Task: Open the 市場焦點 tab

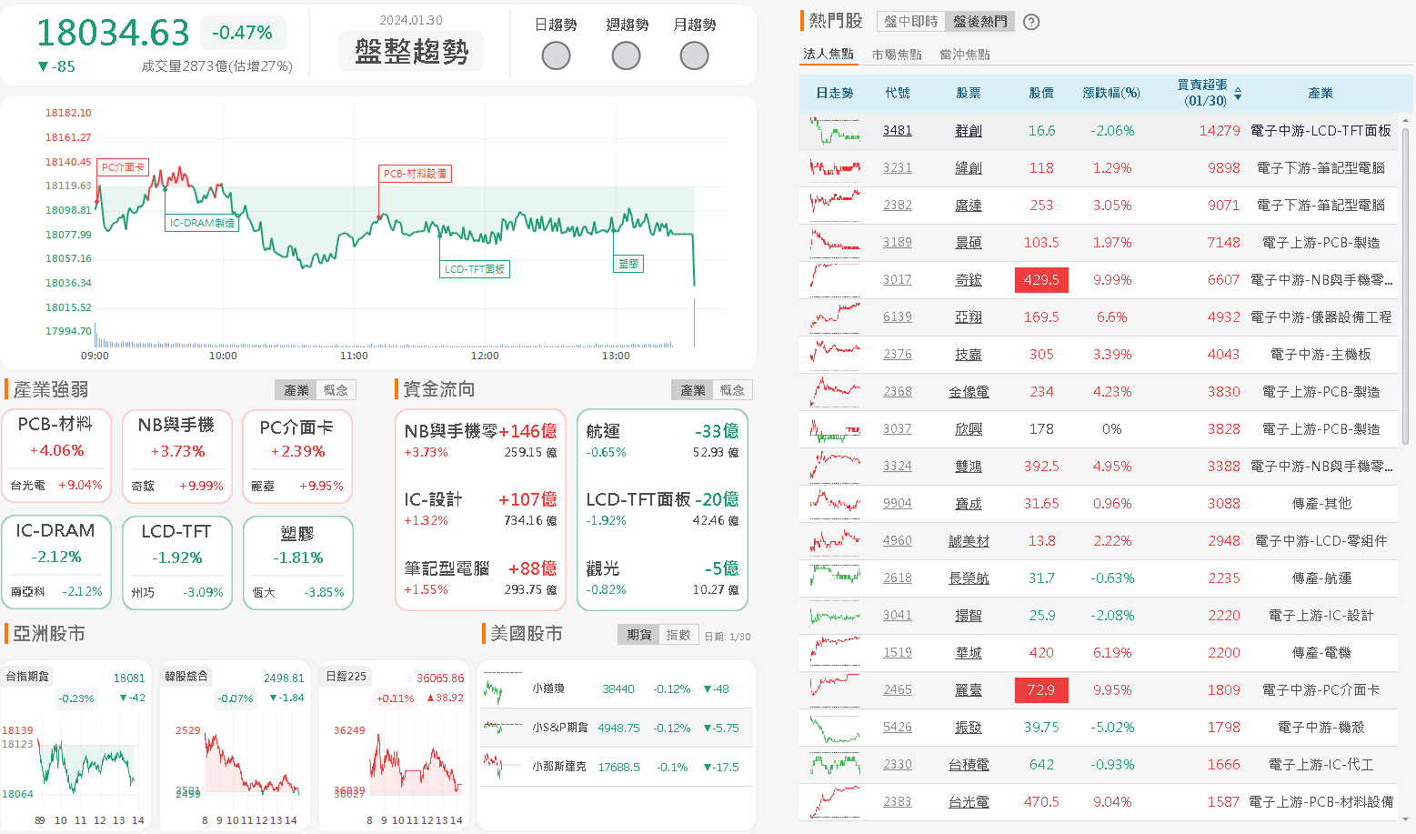Action: point(897,55)
